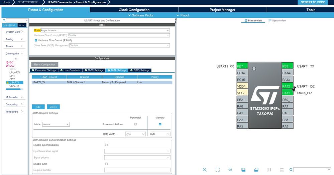Open the DMA Mode Normal dropdown
334x175 pixels.
click(x=55, y=124)
